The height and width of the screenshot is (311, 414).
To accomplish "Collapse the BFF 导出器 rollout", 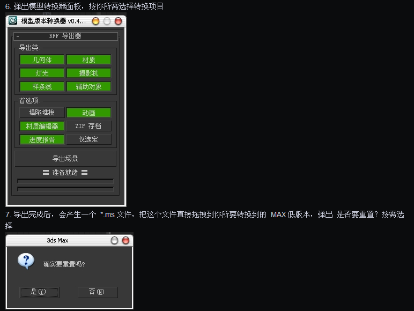I will [65, 36].
